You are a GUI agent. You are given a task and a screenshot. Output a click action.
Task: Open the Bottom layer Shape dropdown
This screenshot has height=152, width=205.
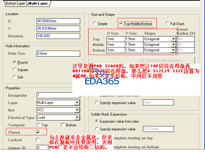pos(173,50)
